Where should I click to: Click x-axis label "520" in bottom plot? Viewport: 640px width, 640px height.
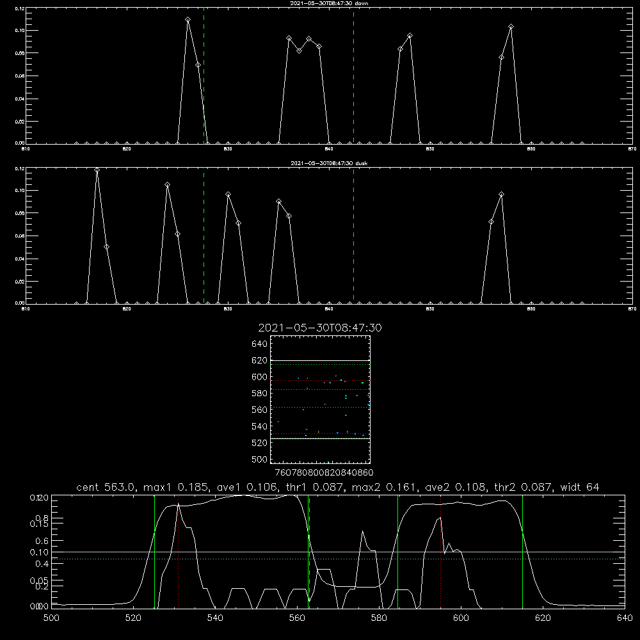pyautogui.click(x=133, y=618)
